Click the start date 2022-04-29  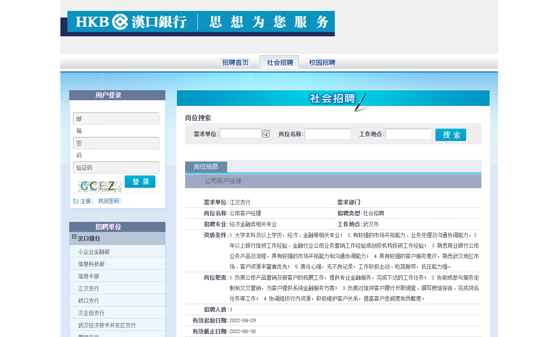pyautogui.click(x=242, y=320)
